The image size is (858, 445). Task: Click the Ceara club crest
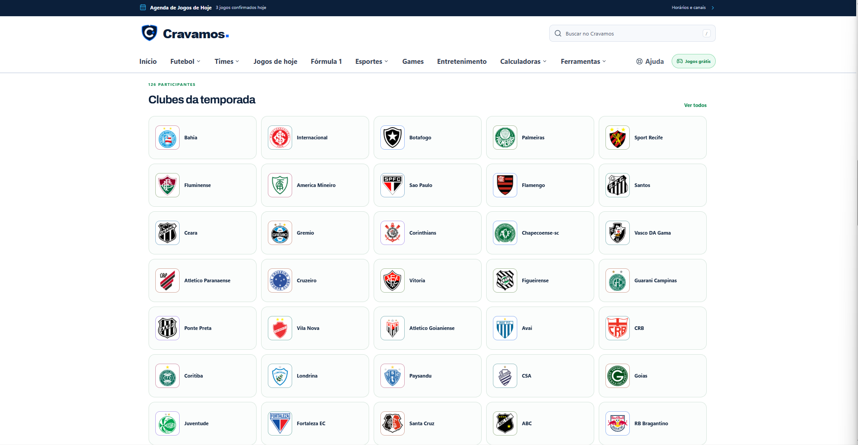167,233
